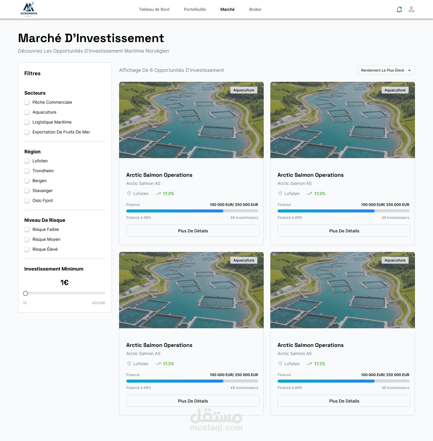This screenshot has height=441, width=433.
Task: Enable the Risque Moyen filter
Action: tap(27, 239)
